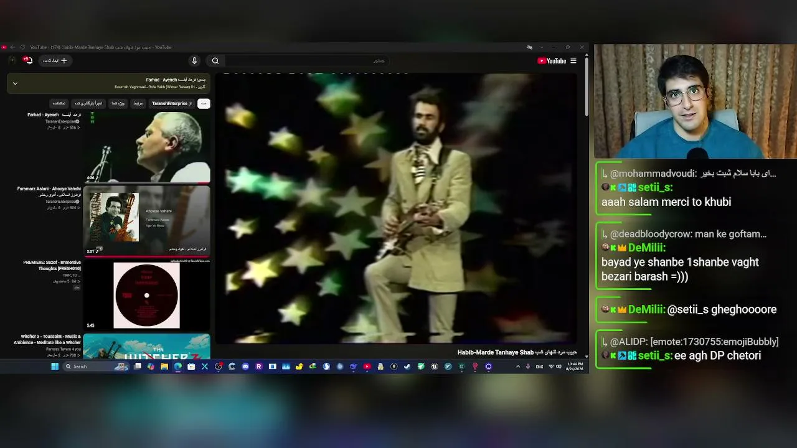Open the Windows Start menu
This screenshot has width=797, height=448.
point(55,366)
